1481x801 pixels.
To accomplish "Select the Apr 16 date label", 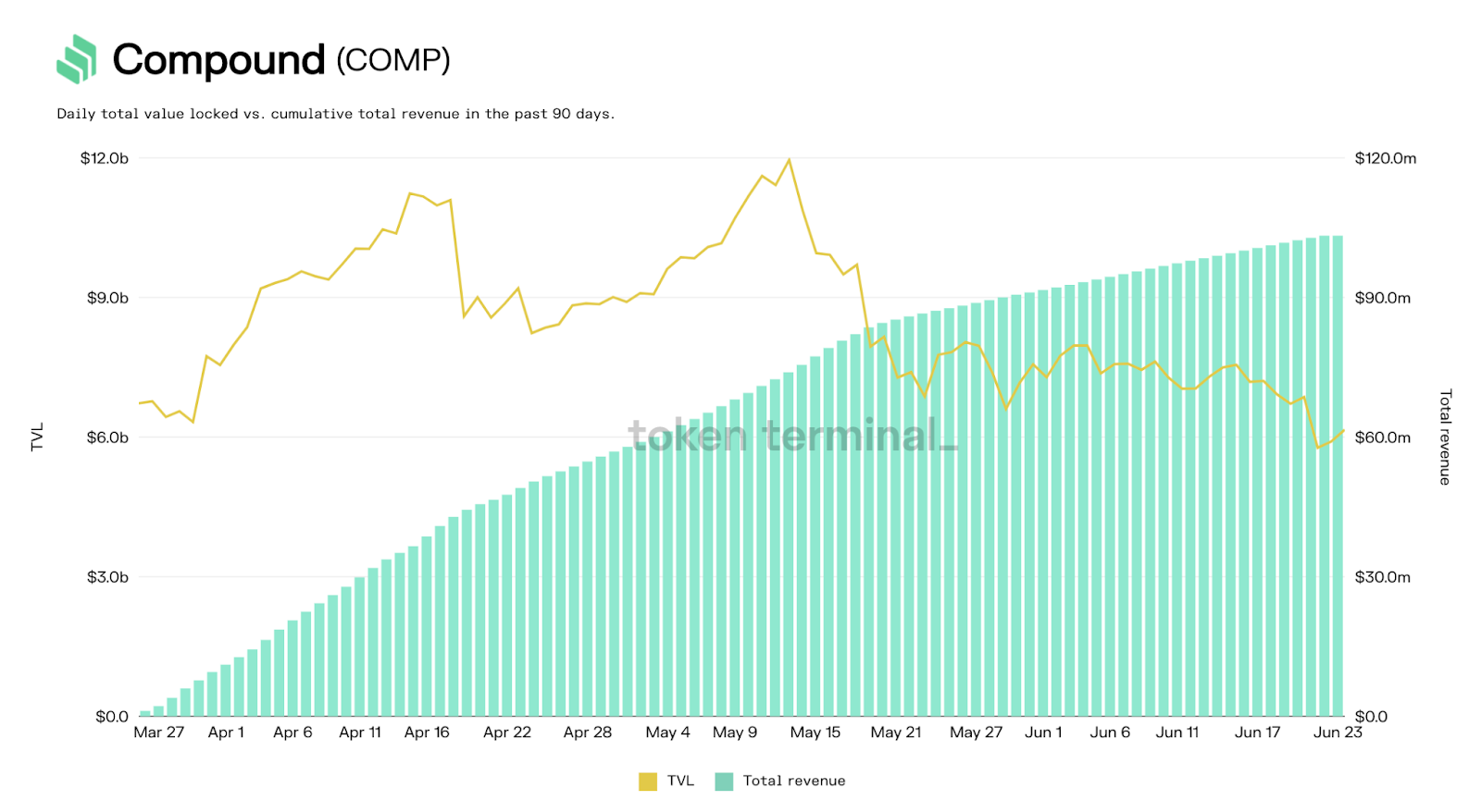I will click(427, 733).
